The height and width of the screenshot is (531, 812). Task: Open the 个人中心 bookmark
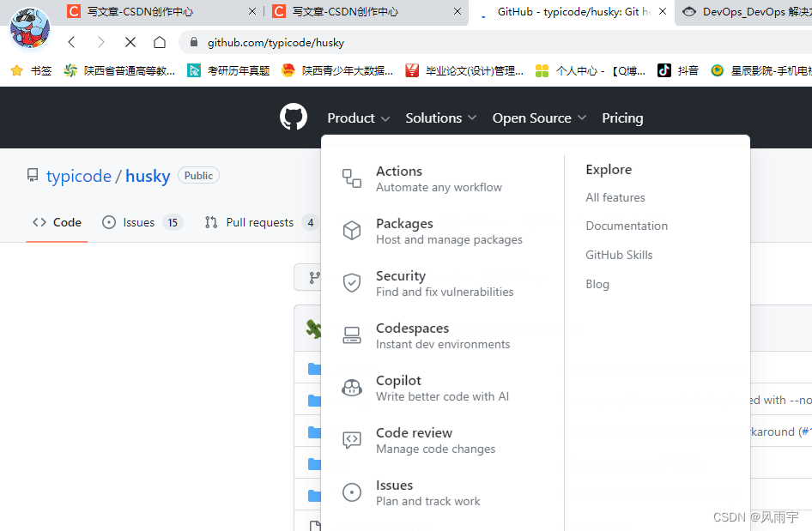(591, 70)
